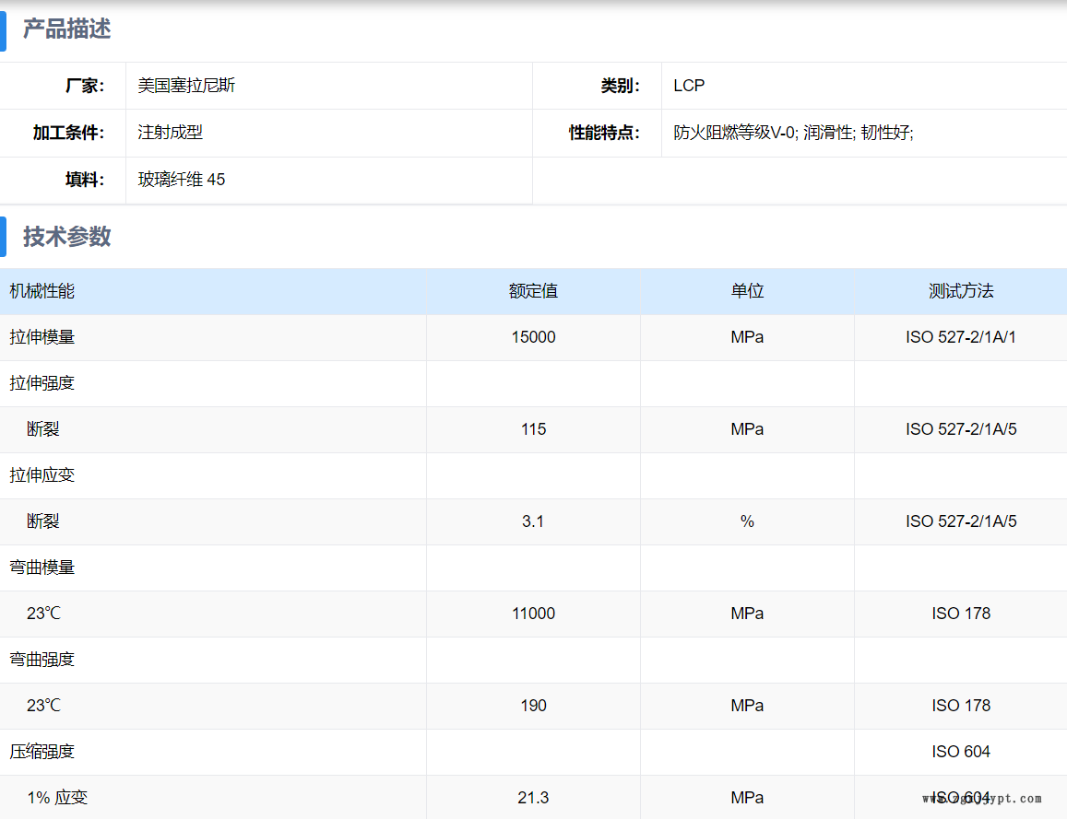Click the LCP category value
This screenshot has width=1067, height=819.
coord(689,86)
